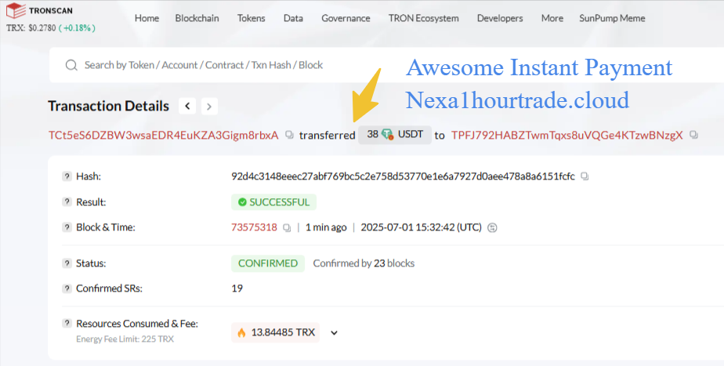Open the Governance menu
Image resolution: width=724 pixels, height=366 pixels.
point(346,18)
